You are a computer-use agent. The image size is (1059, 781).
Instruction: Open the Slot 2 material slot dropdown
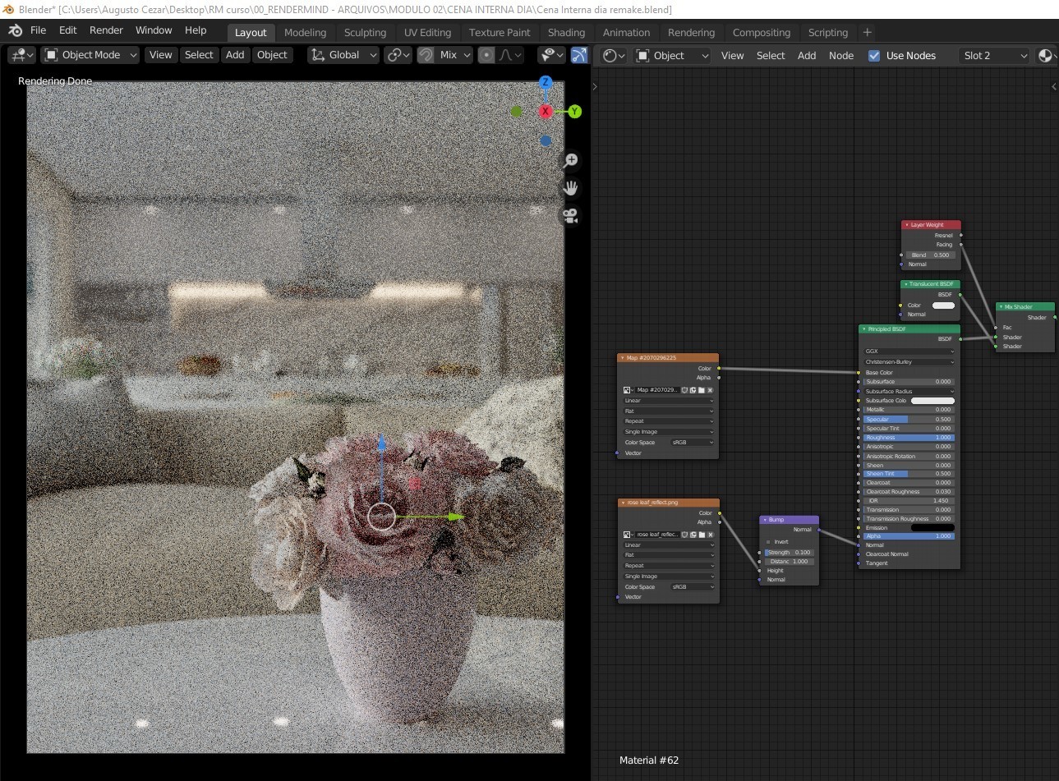pyautogui.click(x=994, y=56)
